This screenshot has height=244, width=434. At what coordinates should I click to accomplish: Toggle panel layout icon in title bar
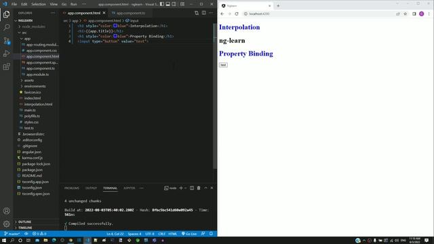pyautogui.click(x=168, y=4)
